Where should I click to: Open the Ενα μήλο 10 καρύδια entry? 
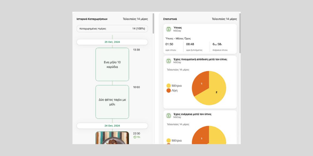[112, 65]
